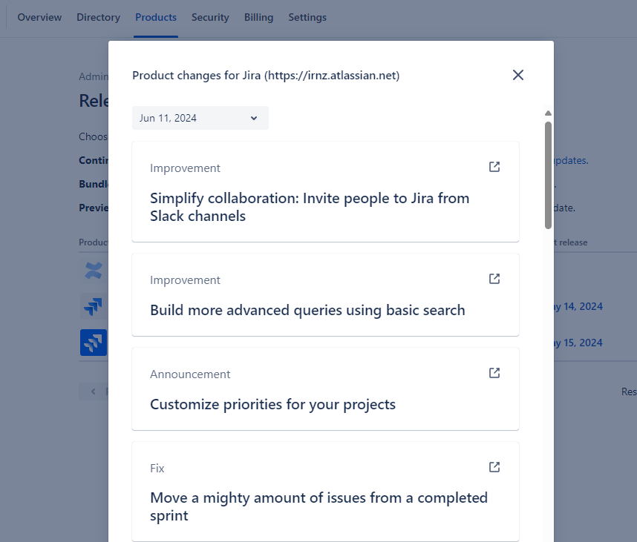Open 'Simplify collaboration: Invite people to Jira' card
Viewport: 637px width, 542px height.
click(x=325, y=191)
